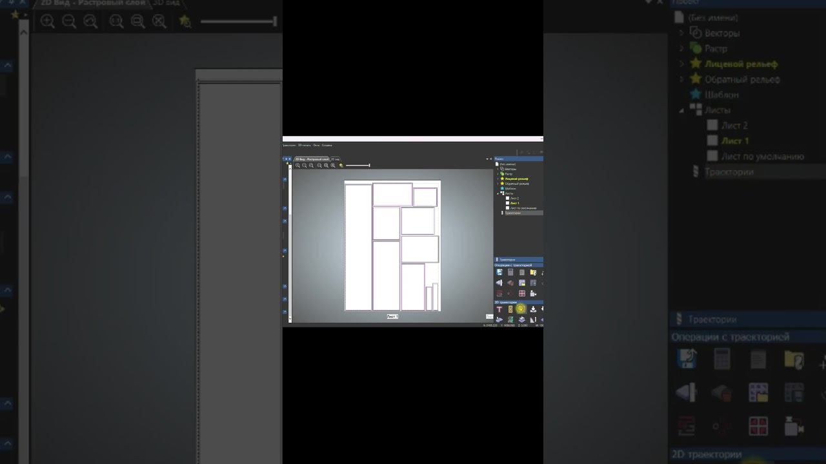Screen dimensions: 826x464
Task: Adjust contrast slider in 2D view toolbar
Action: coord(358,165)
